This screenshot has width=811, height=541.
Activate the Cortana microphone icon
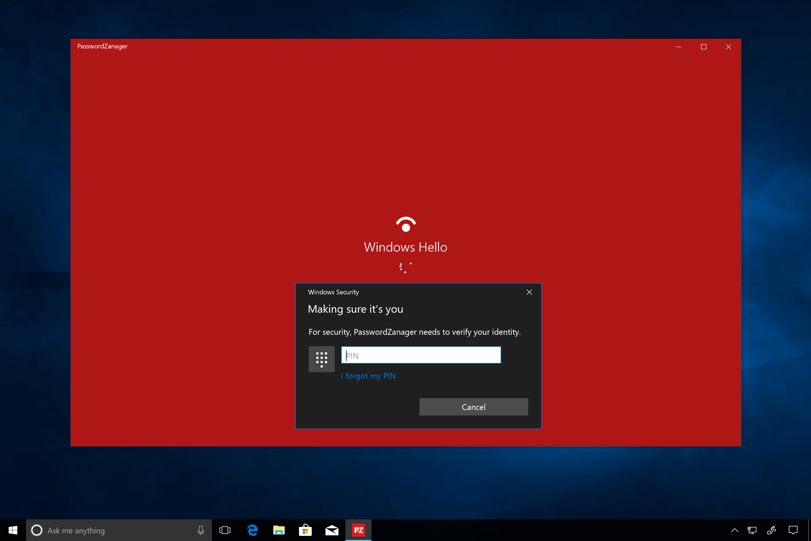click(201, 530)
